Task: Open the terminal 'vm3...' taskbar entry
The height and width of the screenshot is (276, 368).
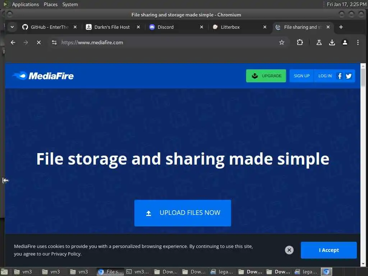Action: coord(138,272)
